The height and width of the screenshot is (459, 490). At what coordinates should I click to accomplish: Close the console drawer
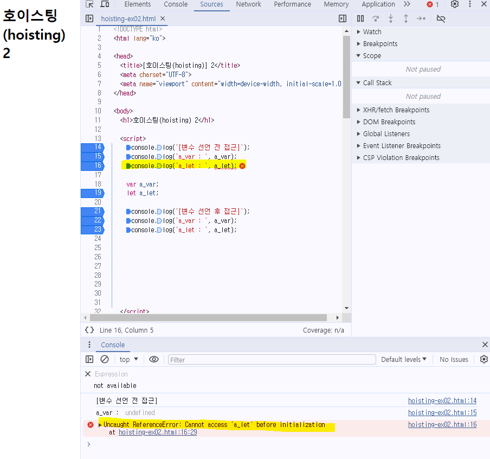click(x=485, y=345)
